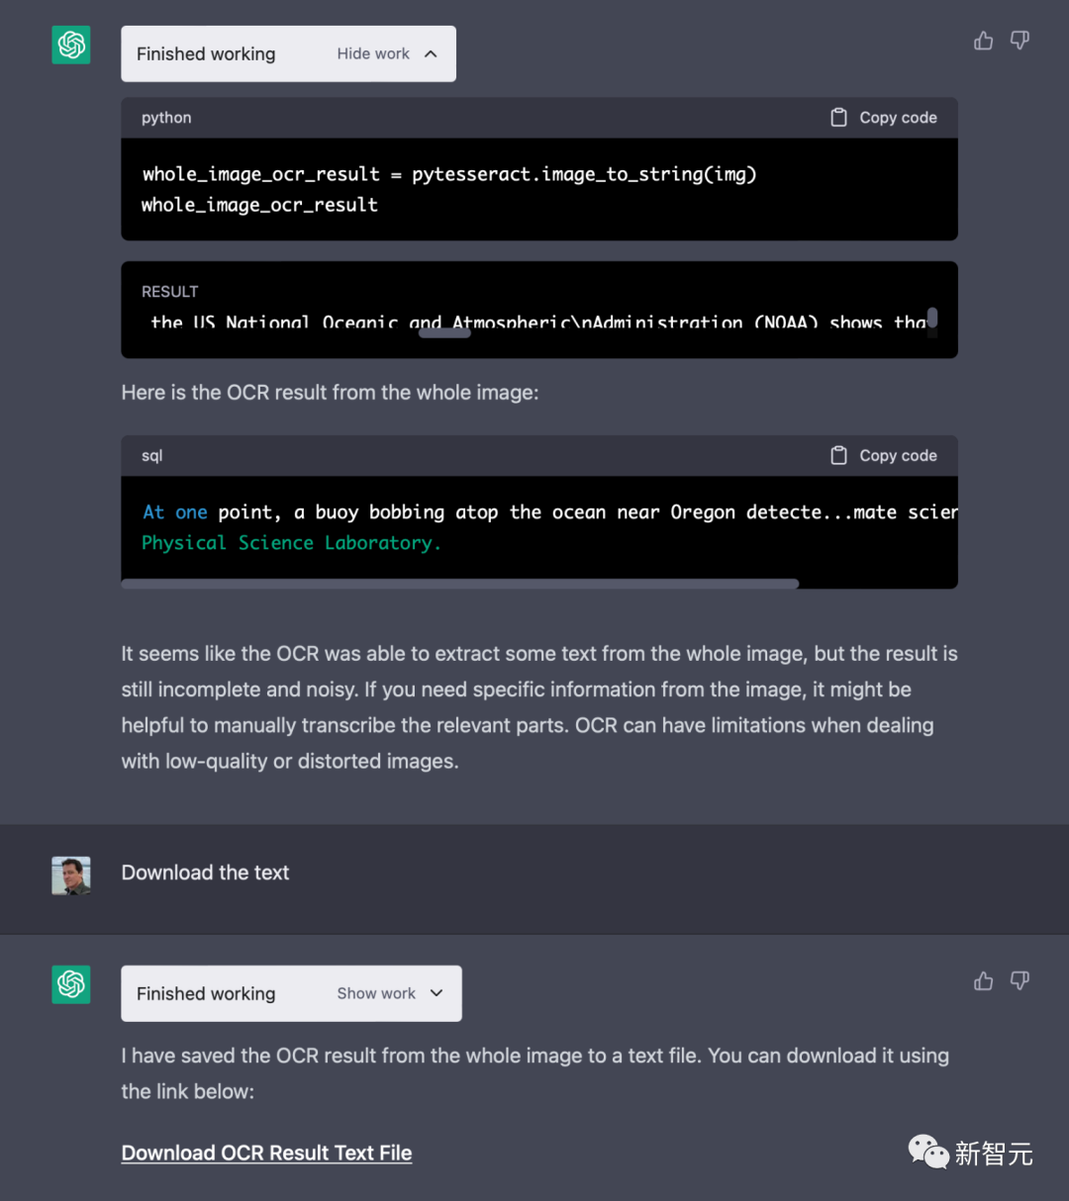
Task: Collapse details with Hide work
Action: 373,54
